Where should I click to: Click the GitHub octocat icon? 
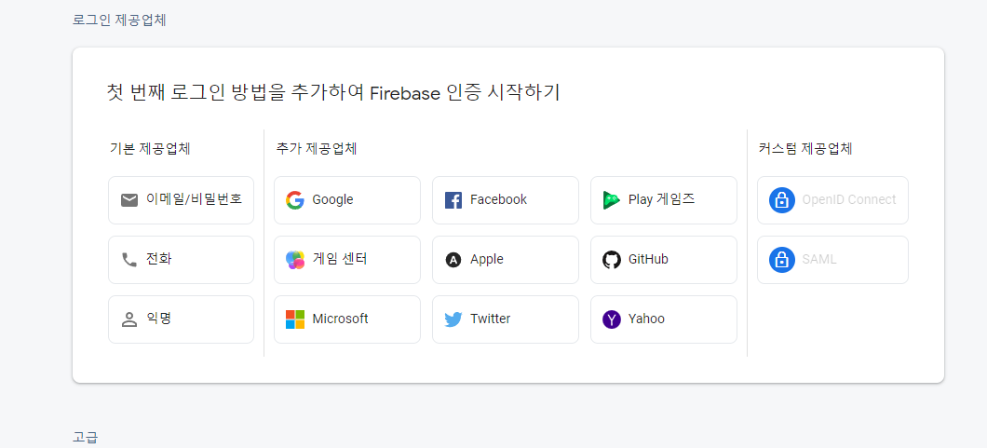(x=611, y=260)
